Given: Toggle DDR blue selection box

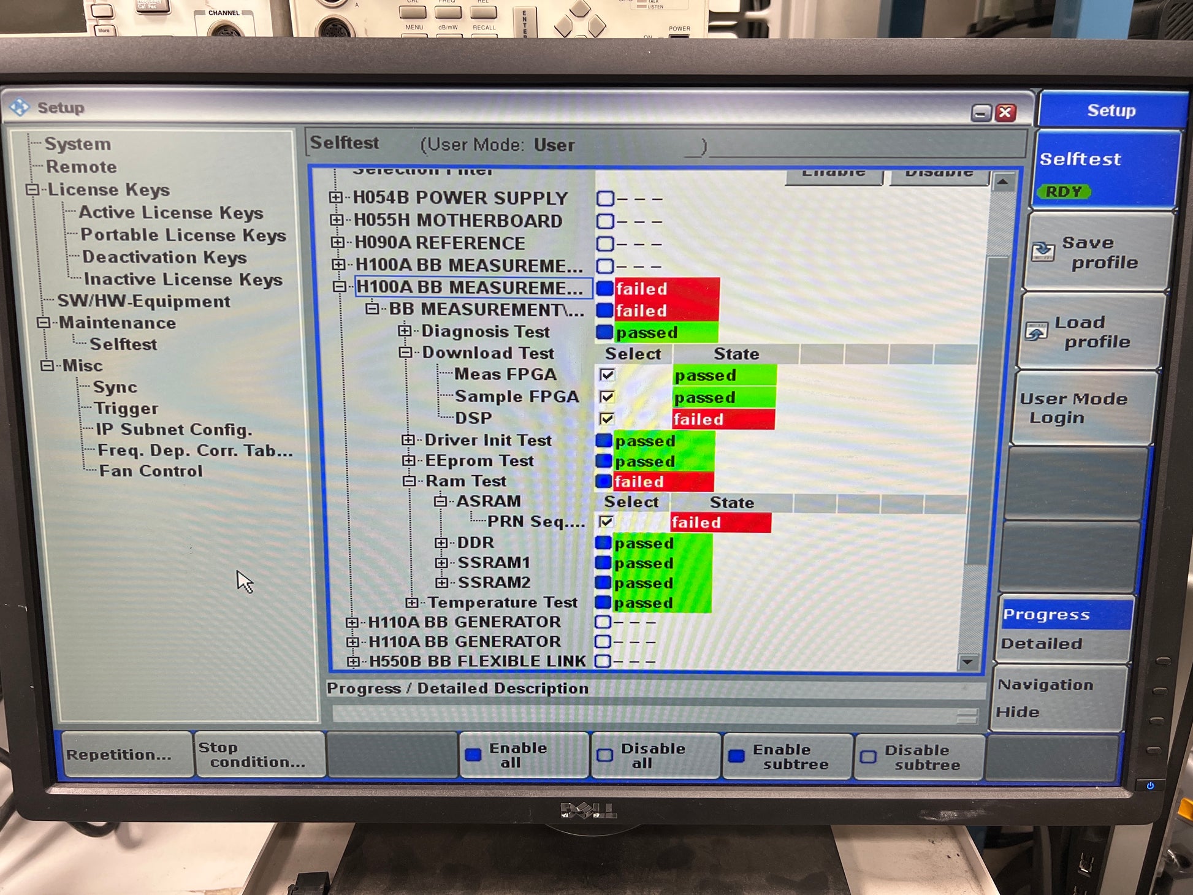Looking at the screenshot, I should [x=603, y=543].
